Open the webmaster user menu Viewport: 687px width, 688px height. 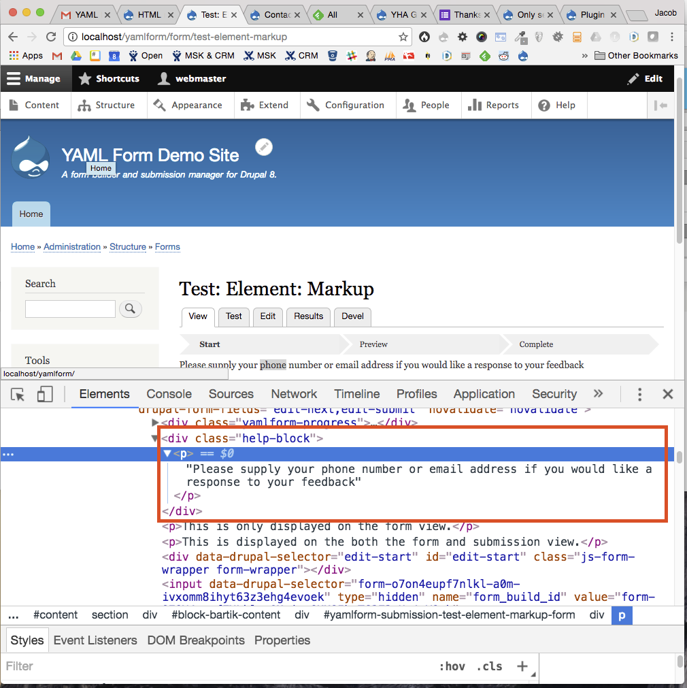(x=192, y=78)
